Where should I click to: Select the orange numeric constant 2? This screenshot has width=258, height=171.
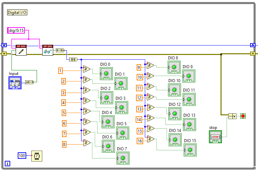pyautogui.click(x=63, y=81)
